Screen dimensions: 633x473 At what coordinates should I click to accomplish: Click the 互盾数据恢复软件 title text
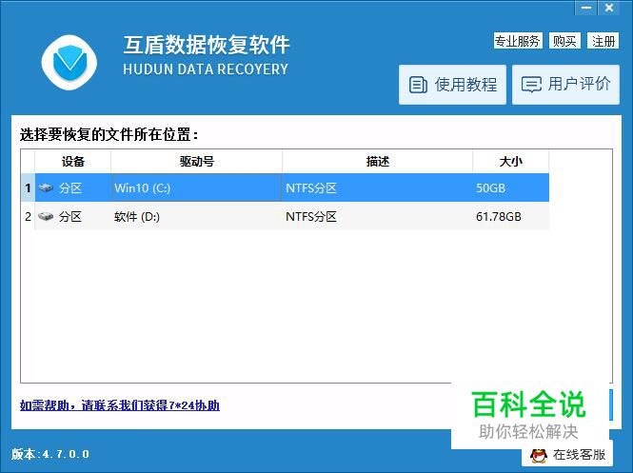point(207,45)
